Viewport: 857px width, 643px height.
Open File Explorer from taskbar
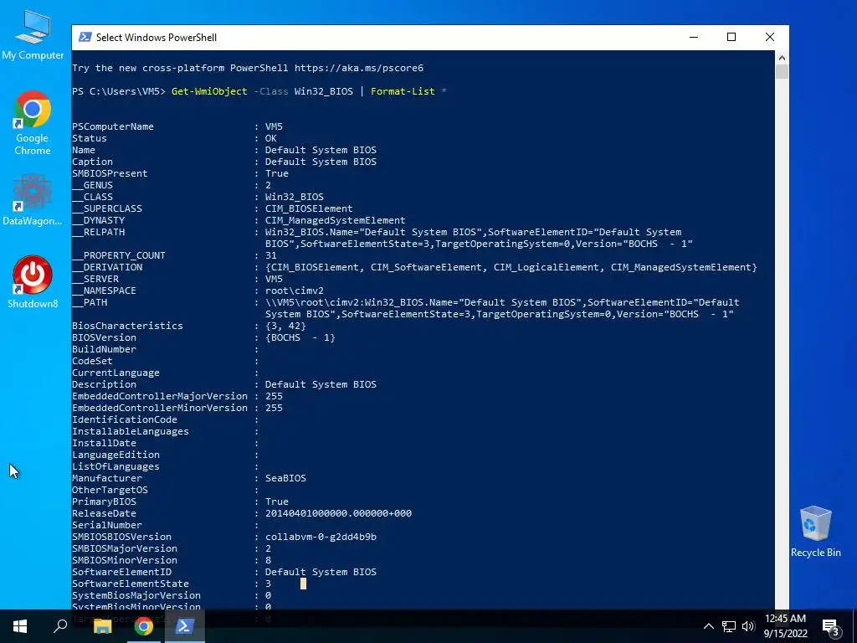tap(102, 626)
